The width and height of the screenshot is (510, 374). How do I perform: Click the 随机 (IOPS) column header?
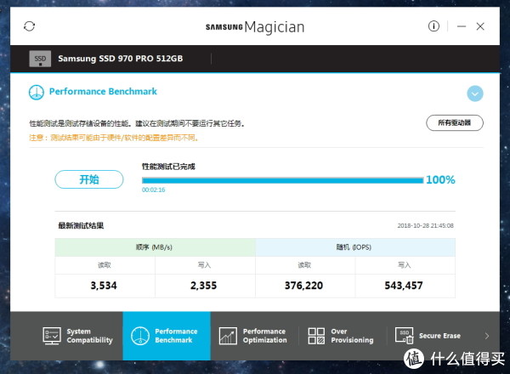click(354, 247)
